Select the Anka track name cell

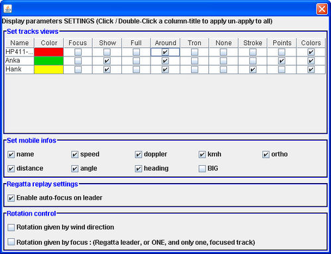coord(19,61)
